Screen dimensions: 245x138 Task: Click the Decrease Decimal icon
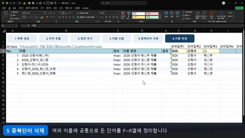[x=117, y=17]
